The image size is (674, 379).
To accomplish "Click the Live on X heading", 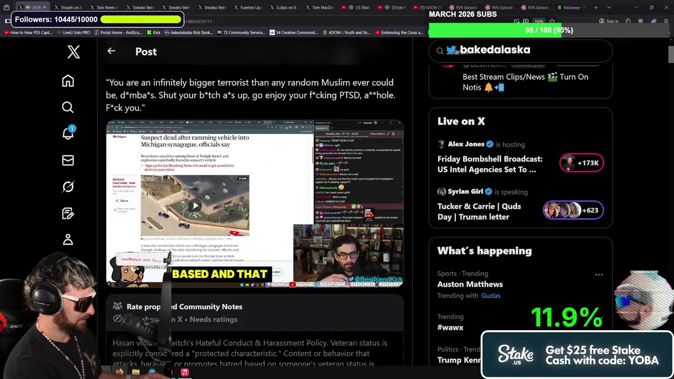I will tap(461, 122).
